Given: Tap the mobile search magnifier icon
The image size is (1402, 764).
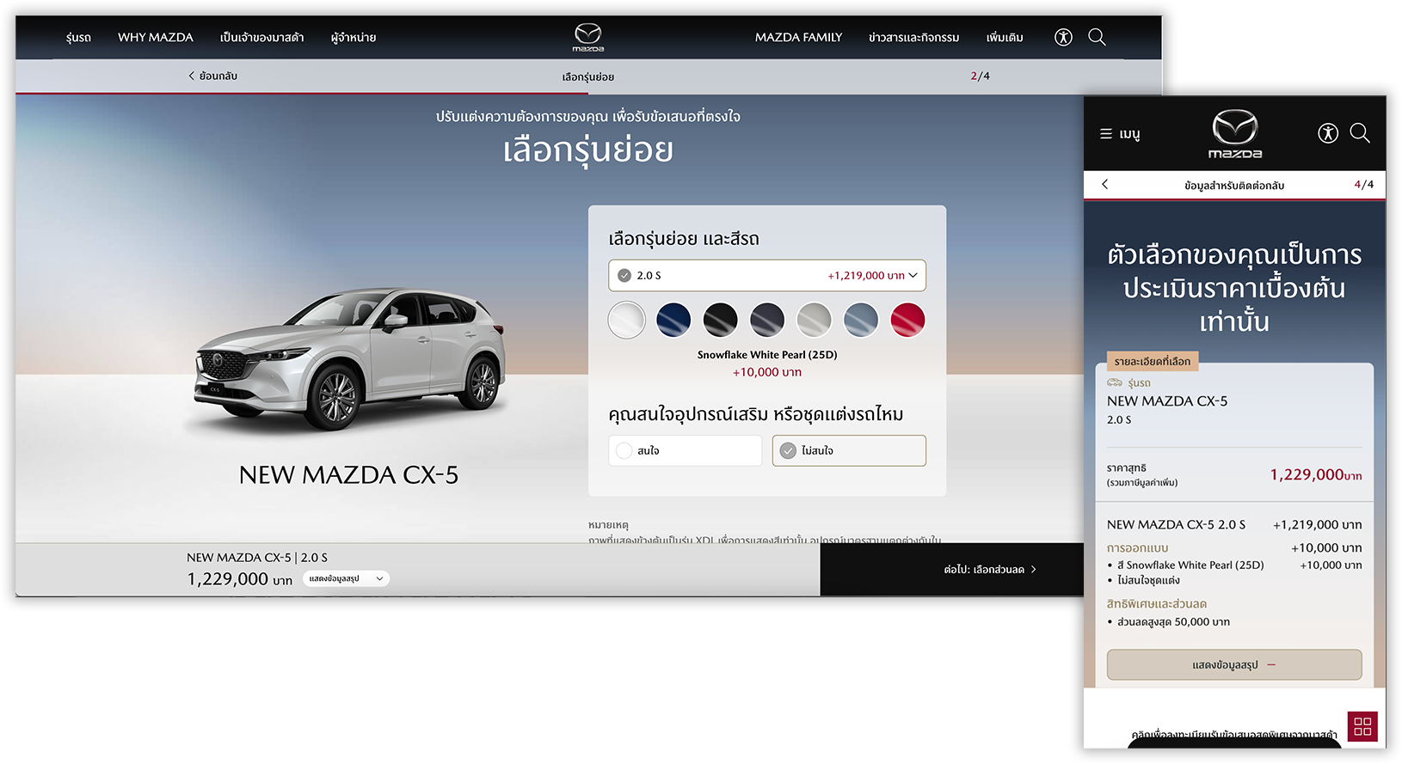Looking at the screenshot, I should pos(1360,133).
